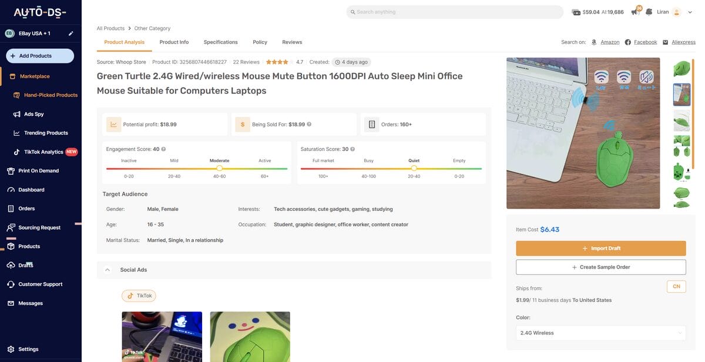Search this product on Aliexpress link
The height and width of the screenshot is (362, 705).
click(683, 42)
